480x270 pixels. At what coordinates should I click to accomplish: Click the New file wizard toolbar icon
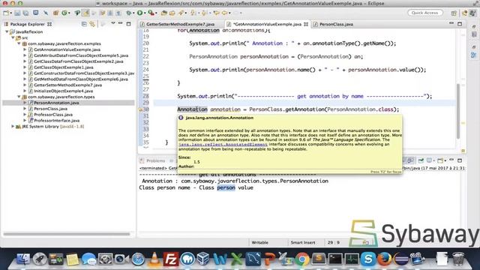coord(6,13)
